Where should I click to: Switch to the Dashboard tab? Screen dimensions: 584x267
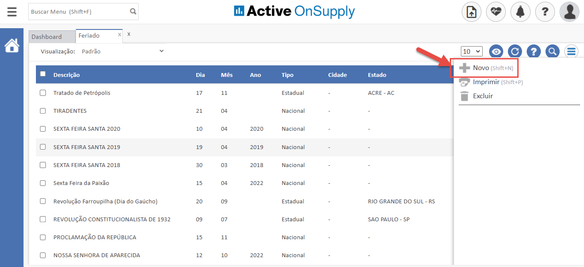click(47, 37)
